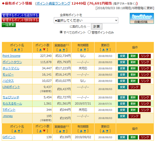Open the 選択してください points dropdown
156x142 pixels.
tap(86, 20)
